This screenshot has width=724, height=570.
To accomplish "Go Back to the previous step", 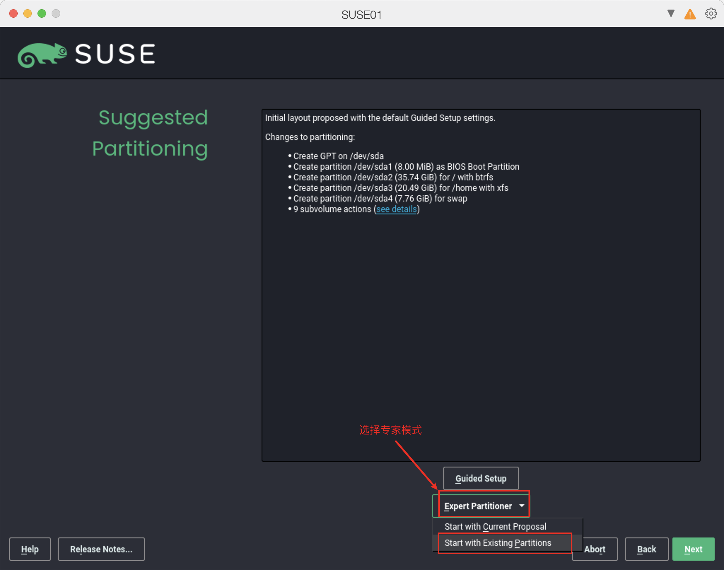I will (646, 549).
